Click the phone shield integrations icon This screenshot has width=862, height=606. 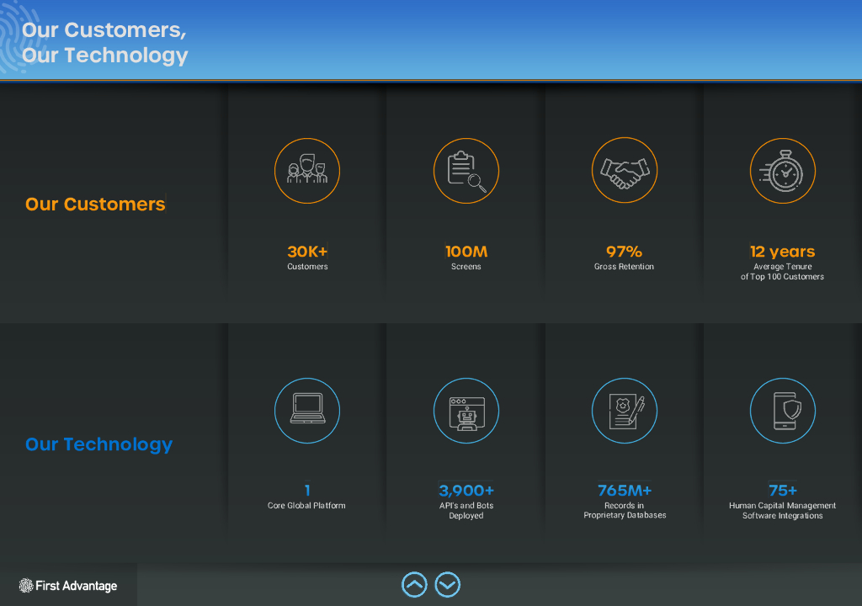pos(783,411)
